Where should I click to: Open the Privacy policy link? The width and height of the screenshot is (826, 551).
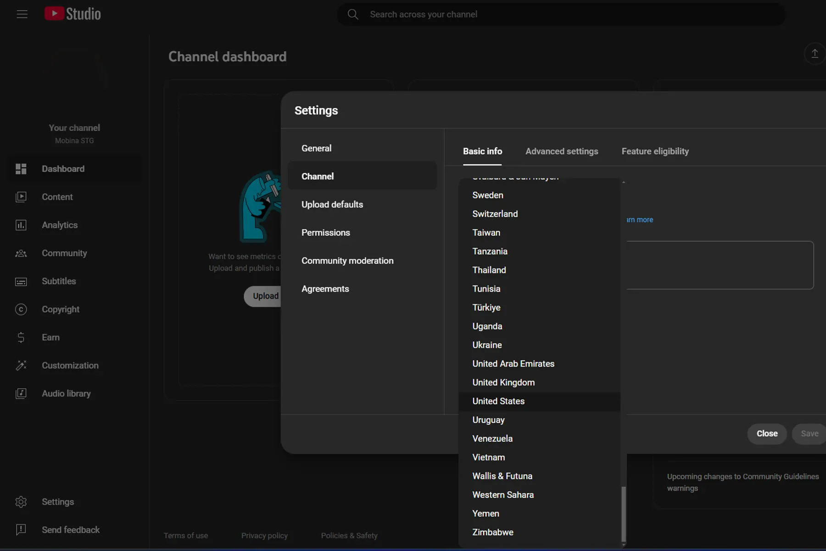click(264, 535)
